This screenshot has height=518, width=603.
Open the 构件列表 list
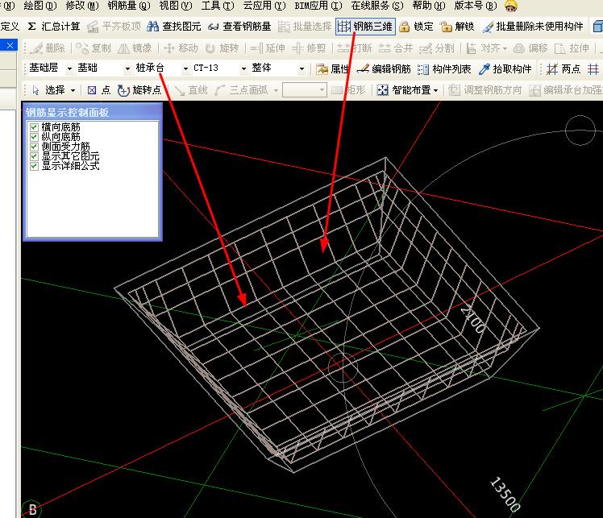coord(444,69)
